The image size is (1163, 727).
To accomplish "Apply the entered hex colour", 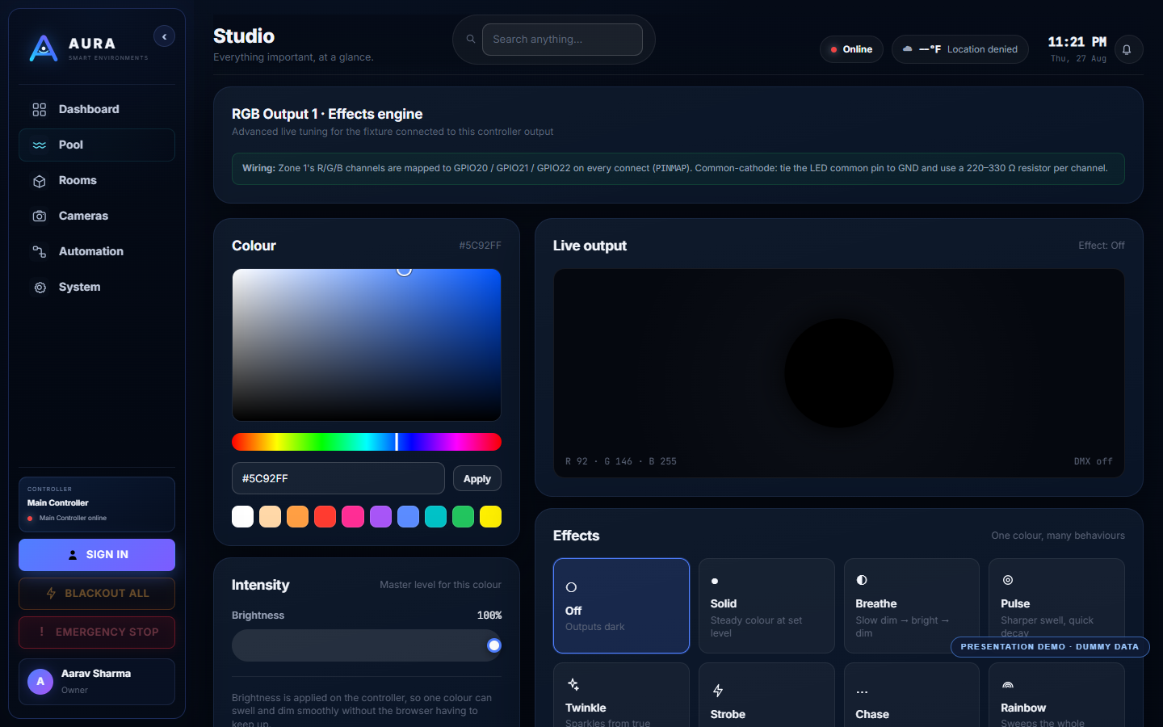I will [477, 478].
